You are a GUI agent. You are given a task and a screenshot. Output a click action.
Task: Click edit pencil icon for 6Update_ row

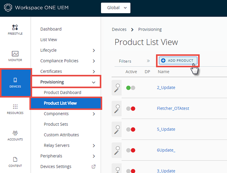pos(116,153)
